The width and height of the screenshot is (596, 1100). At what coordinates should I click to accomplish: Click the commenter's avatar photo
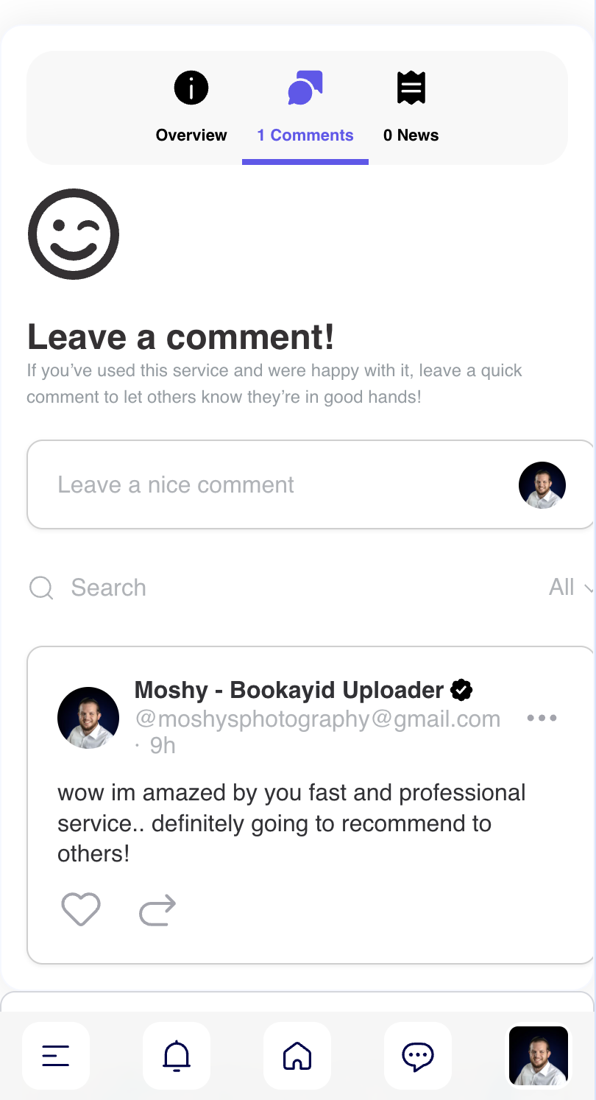[88, 718]
